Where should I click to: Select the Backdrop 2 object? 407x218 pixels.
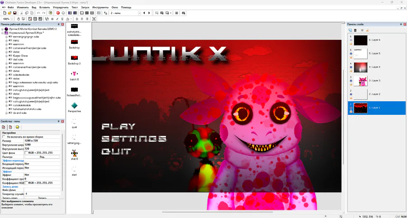(x=74, y=60)
